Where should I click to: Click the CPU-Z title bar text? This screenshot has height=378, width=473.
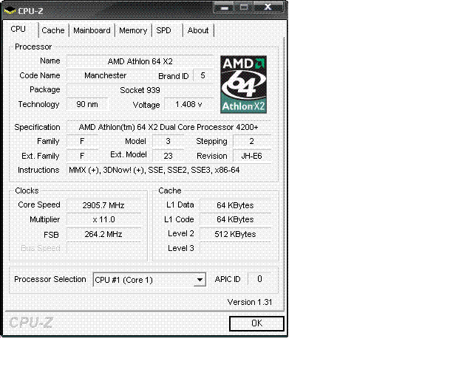tap(30, 11)
